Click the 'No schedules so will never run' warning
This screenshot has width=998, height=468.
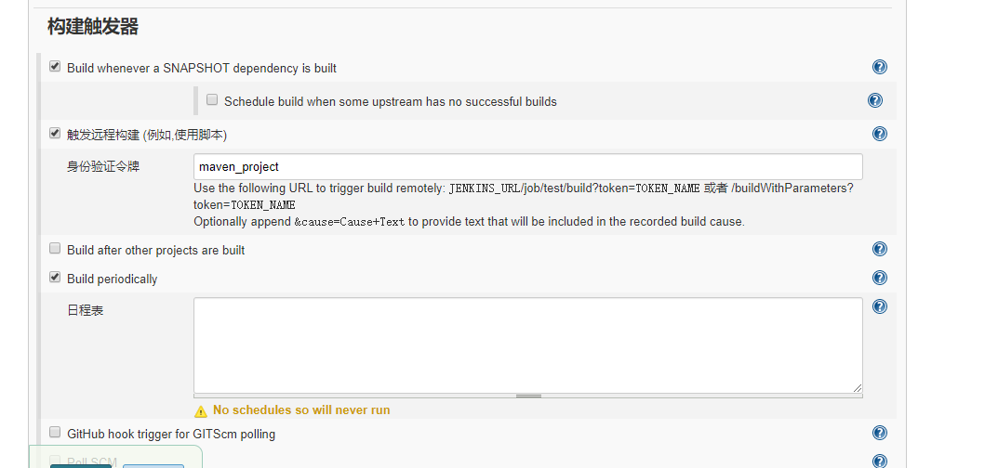[301, 410]
